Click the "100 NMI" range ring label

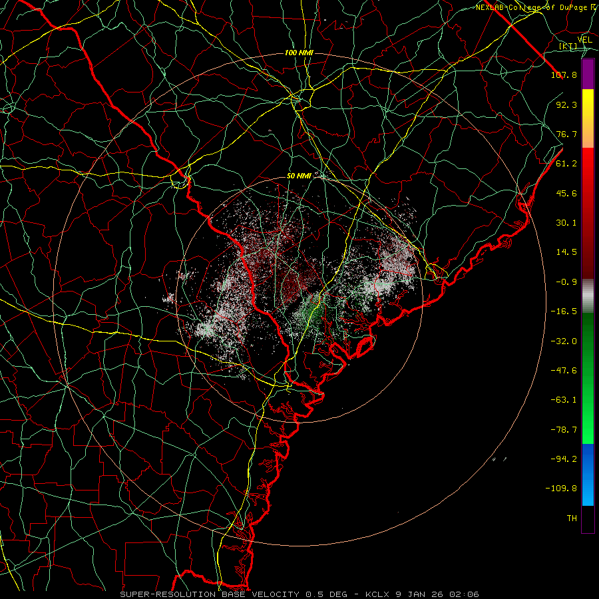(x=299, y=53)
